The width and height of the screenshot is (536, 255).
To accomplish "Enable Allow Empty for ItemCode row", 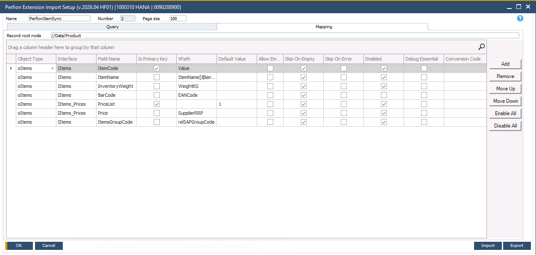I will point(270,68).
